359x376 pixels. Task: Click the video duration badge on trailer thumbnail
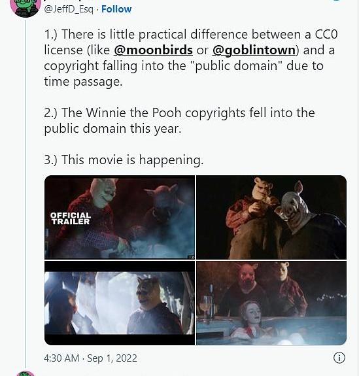coord(192,257)
